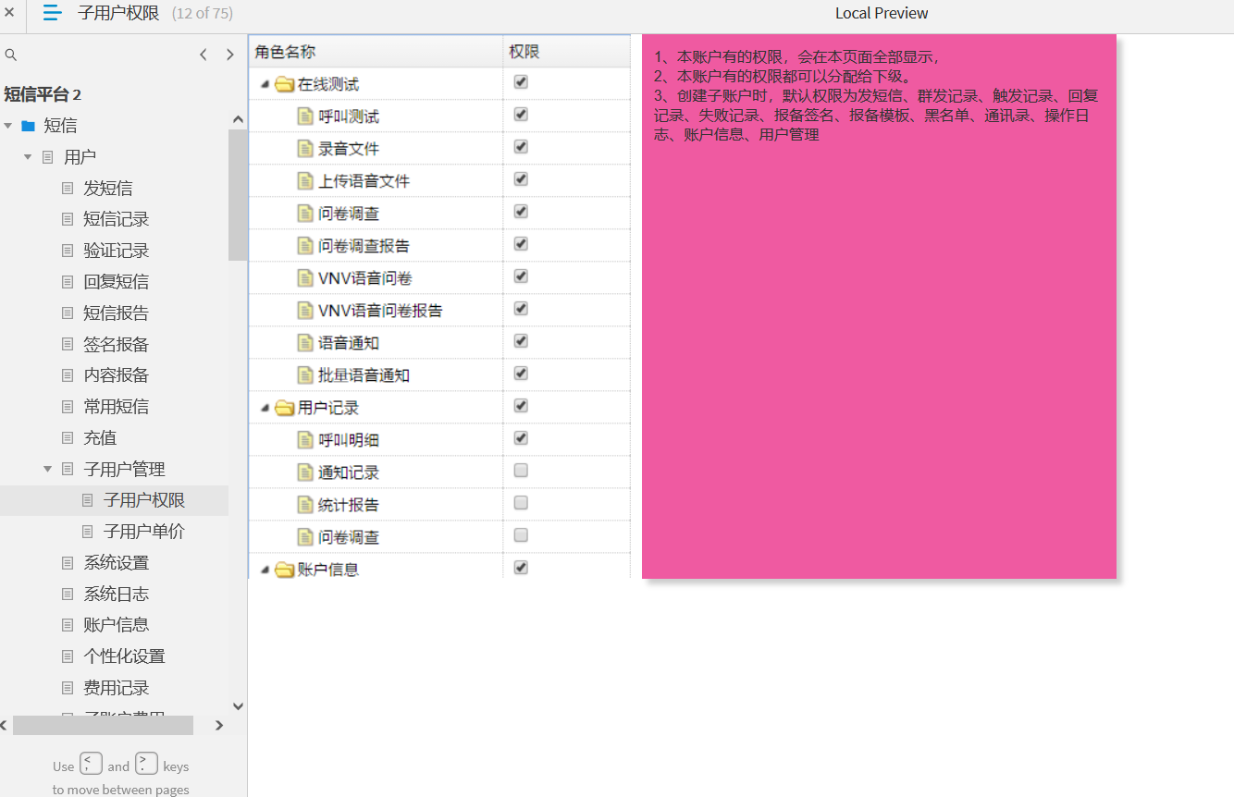Screen dimensions: 1234x797
Task: Click the page icon beside 用户
Action: pos(48,157)
